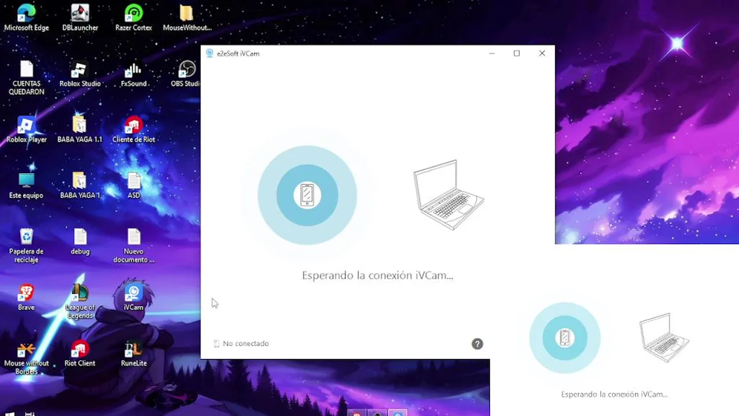Select the debug file on the desktop
Screen dimensions: 739x416
(80, 242)
